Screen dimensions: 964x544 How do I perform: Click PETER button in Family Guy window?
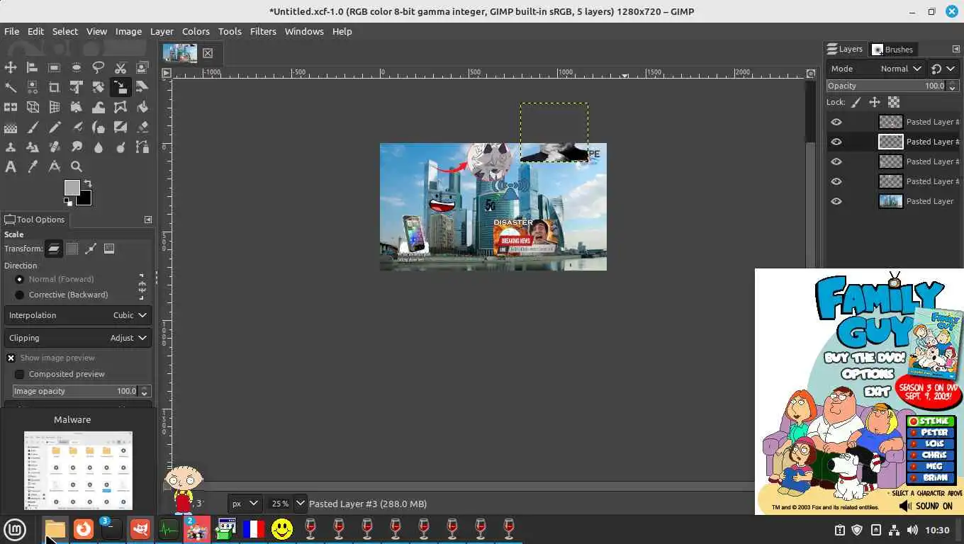[x=931, y=433]
